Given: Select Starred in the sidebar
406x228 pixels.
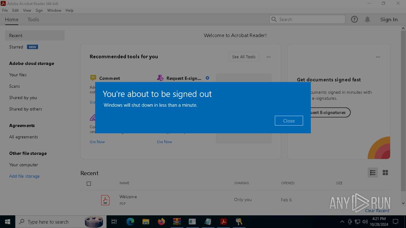Looking at the screenshot, I should (16, 47).
